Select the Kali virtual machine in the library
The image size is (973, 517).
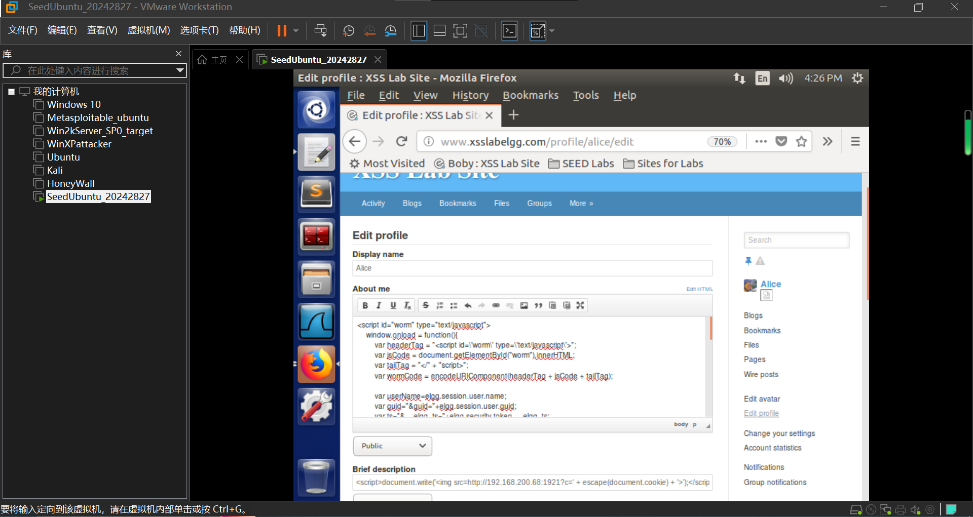pyautogui.click(x=55, y=170)
